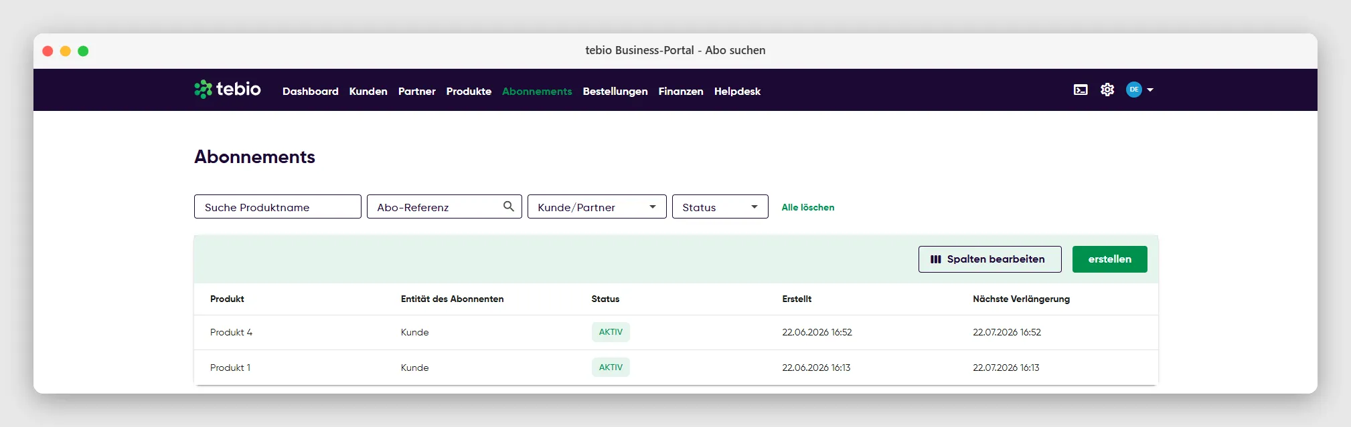Click Kunde cell in Produkt 1 row
The height and width of the screenshot is (427, 1351).
(x=415, y=368)
